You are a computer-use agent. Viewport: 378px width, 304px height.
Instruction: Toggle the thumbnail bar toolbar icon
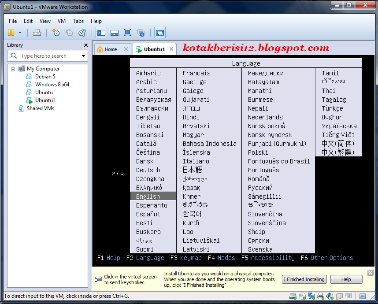click(114, 33)
